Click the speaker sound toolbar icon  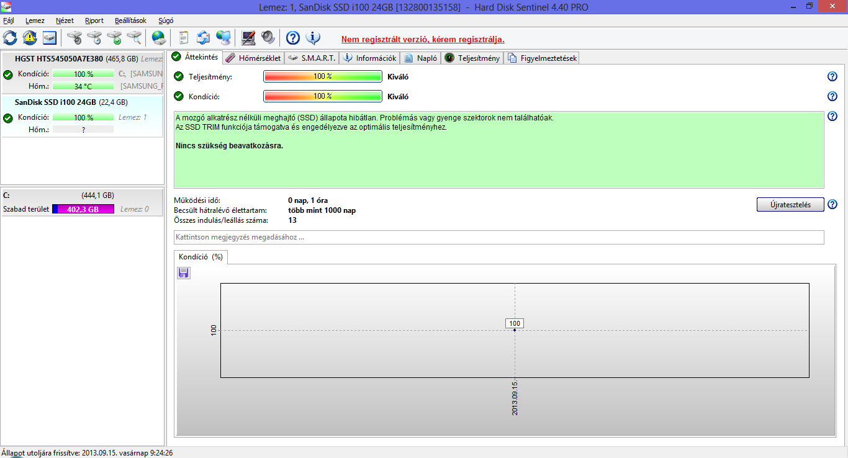[268, 38]
